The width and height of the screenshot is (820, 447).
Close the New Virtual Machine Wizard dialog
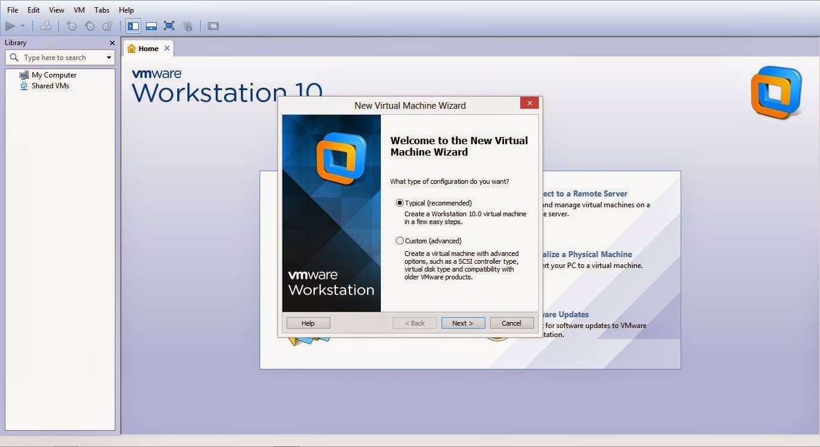[529, 103]
